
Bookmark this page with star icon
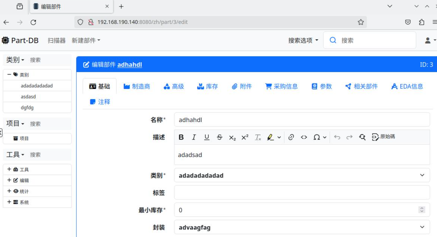point(361,22)
